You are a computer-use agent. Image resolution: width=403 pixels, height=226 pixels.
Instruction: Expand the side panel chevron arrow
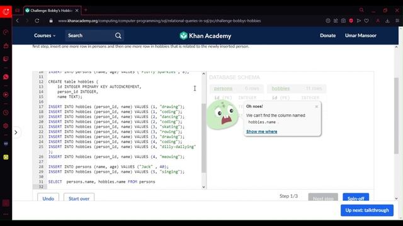click(16, 132)
